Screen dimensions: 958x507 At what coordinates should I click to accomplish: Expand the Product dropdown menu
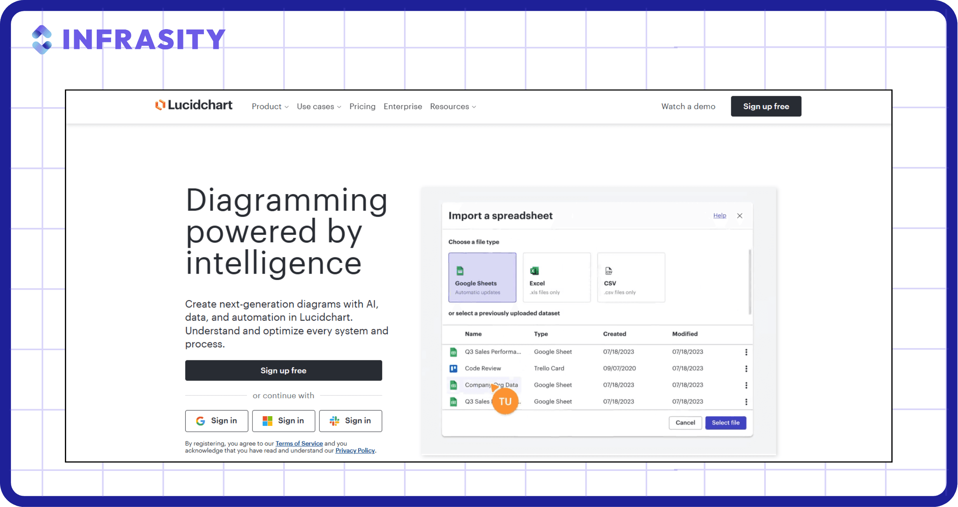tap(270, 106)
